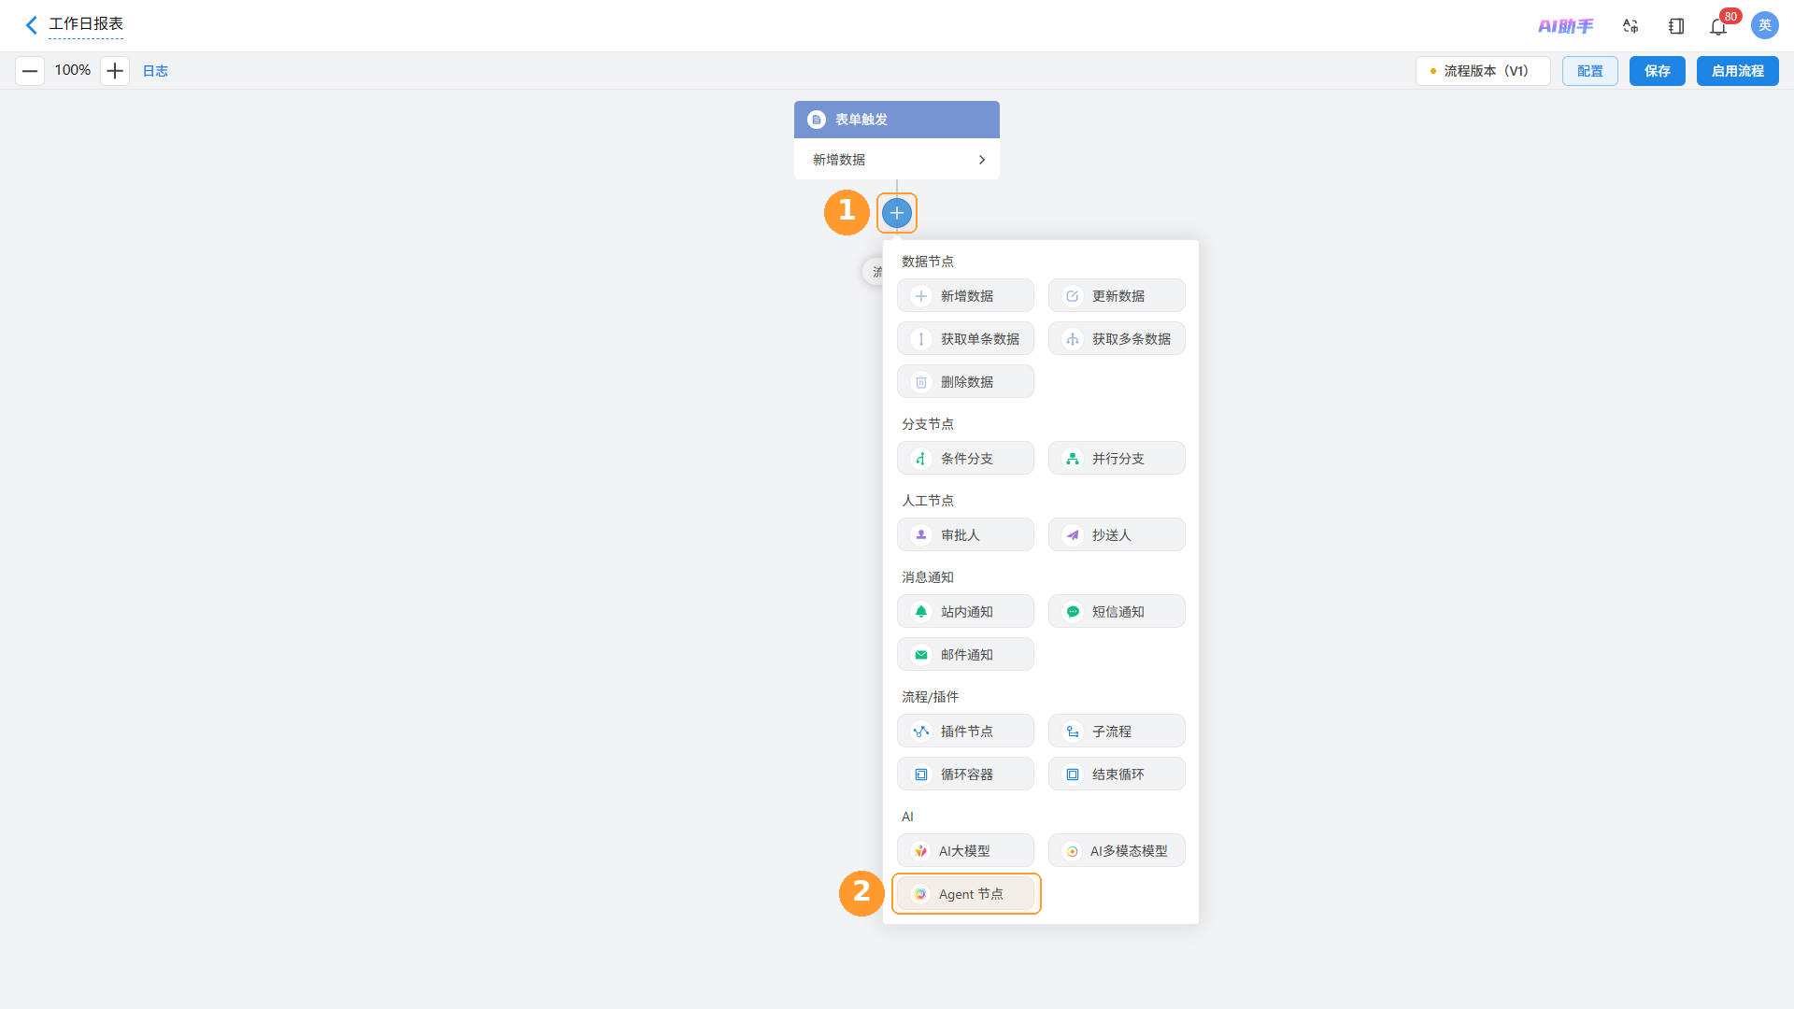Click the form trigger node icon
1794x1009 pixels.
[817, 120]
